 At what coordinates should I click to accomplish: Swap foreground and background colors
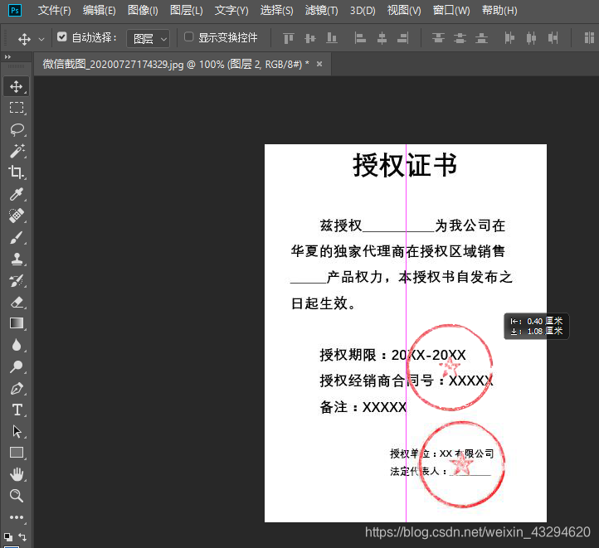pos(22,537)
